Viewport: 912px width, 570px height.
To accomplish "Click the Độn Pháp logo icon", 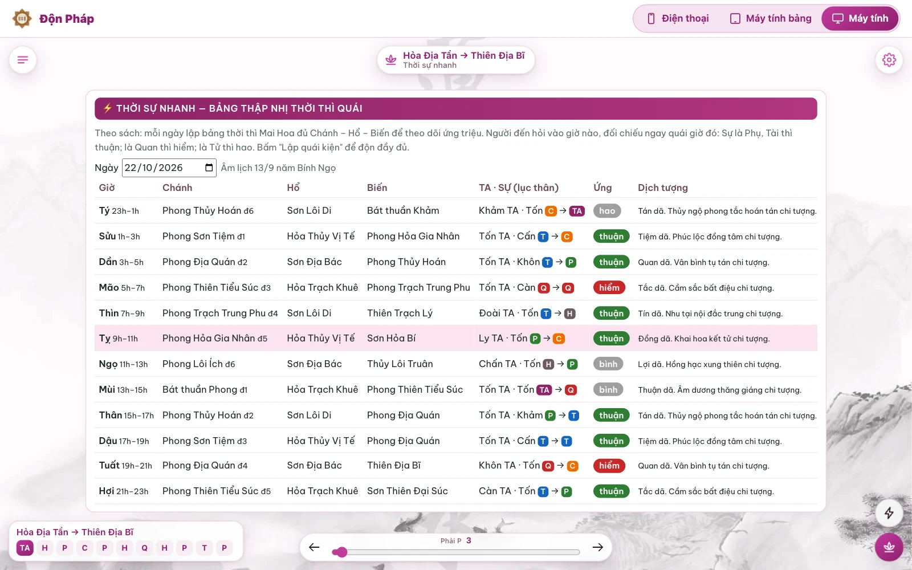I will click(22, 19).
